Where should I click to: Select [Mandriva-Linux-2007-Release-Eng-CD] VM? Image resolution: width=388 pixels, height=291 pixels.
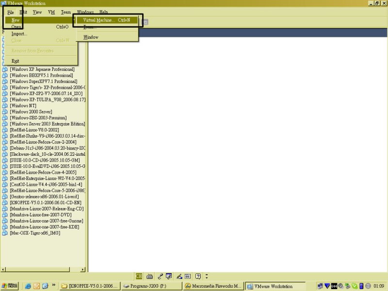(x=47, y=209)
